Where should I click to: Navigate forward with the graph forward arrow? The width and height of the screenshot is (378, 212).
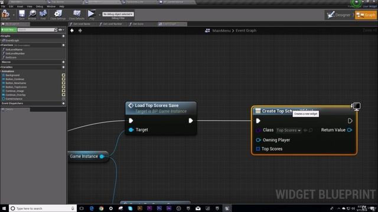click(x=80, y=31)
